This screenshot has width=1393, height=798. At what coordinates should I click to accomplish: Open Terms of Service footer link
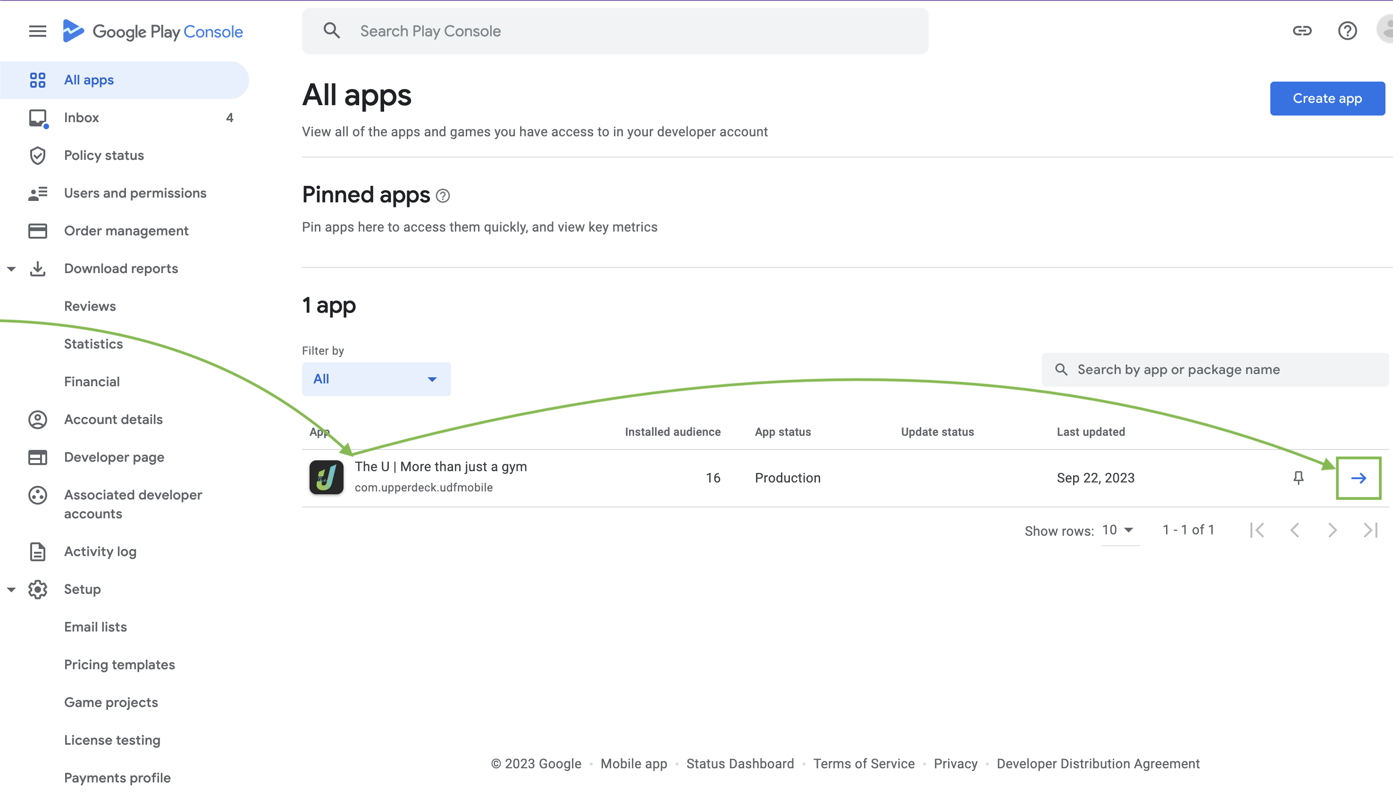click(x=864, y=764)
